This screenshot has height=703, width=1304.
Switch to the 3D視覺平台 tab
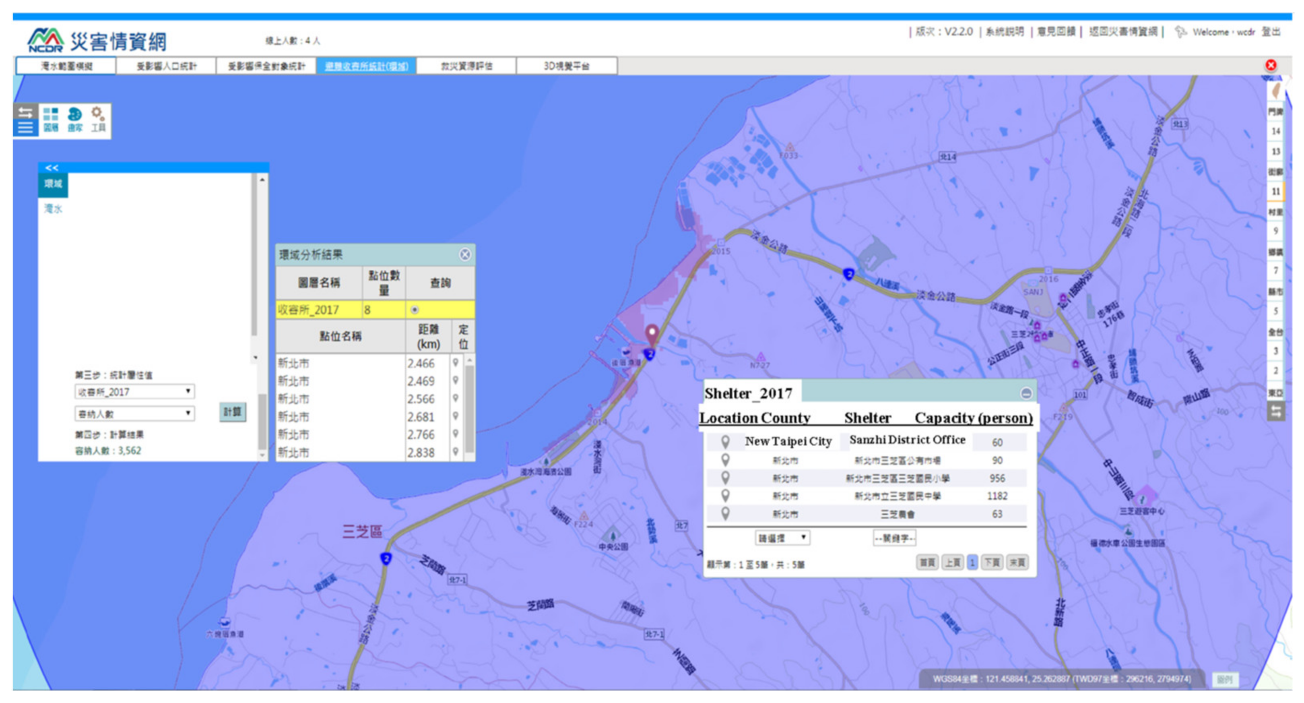(x=566, y=66)
